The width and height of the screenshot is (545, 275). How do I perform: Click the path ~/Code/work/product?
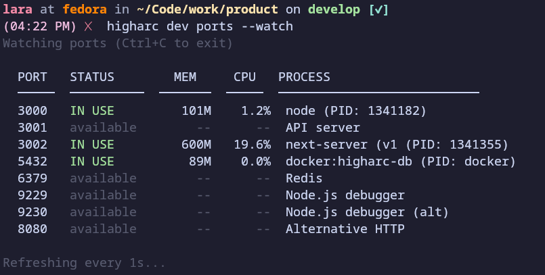tap(207, 9)
